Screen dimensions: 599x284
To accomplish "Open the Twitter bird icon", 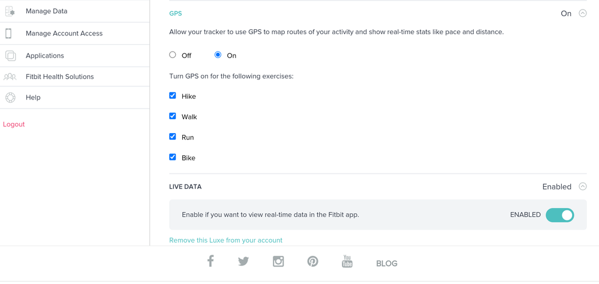I will click(x=243, y=261).
